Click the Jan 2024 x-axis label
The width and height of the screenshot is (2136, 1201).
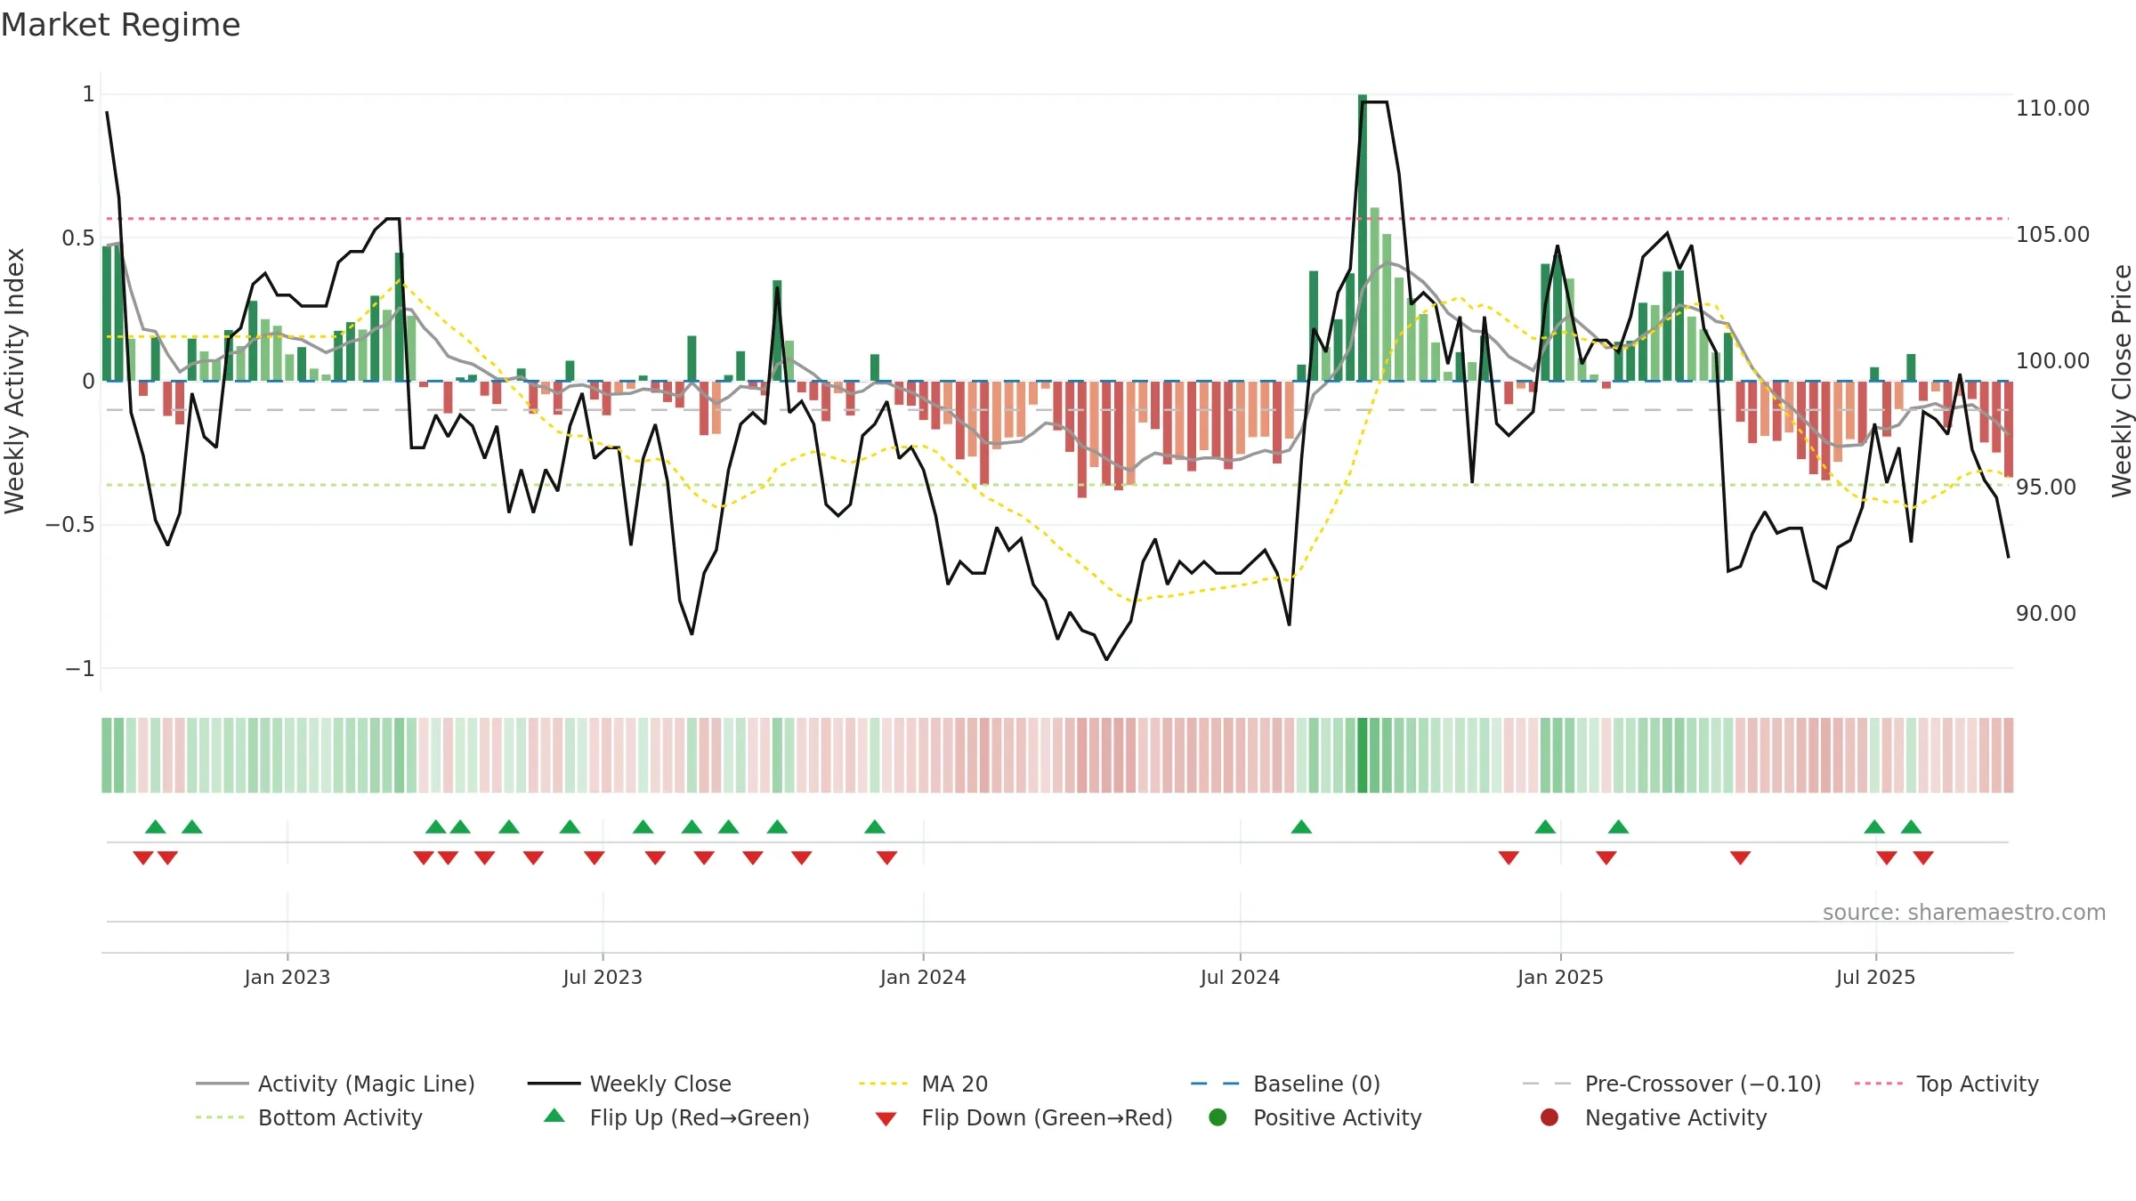click(x=923, y=977)
